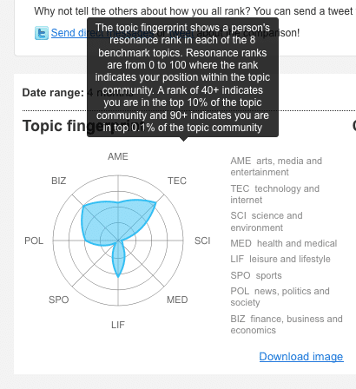The image size is (356, 389).
Task: Select the AME axis label on radar chart
Action: pyautogui.click(x=118, y=156)
